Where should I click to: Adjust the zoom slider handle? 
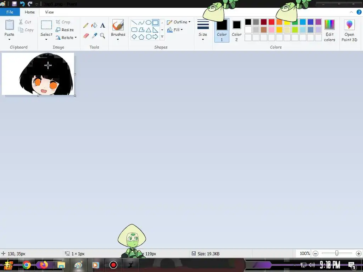pyautogui.click(x=337, y=254)
